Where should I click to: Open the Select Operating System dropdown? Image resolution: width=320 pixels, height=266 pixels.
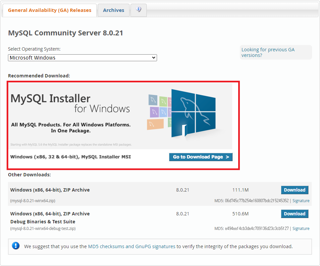coord(82,58)
